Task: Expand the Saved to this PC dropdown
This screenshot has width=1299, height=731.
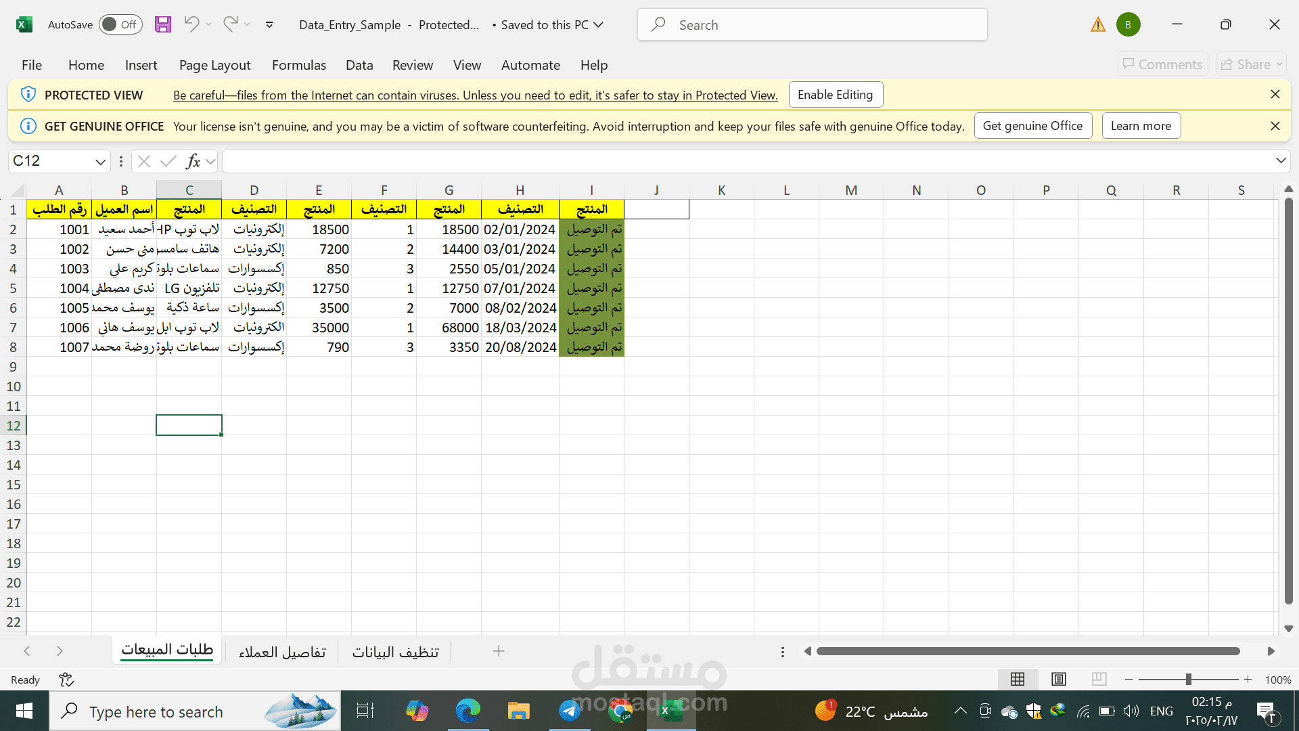Action: pyautogui.click(x=598, y=25)
